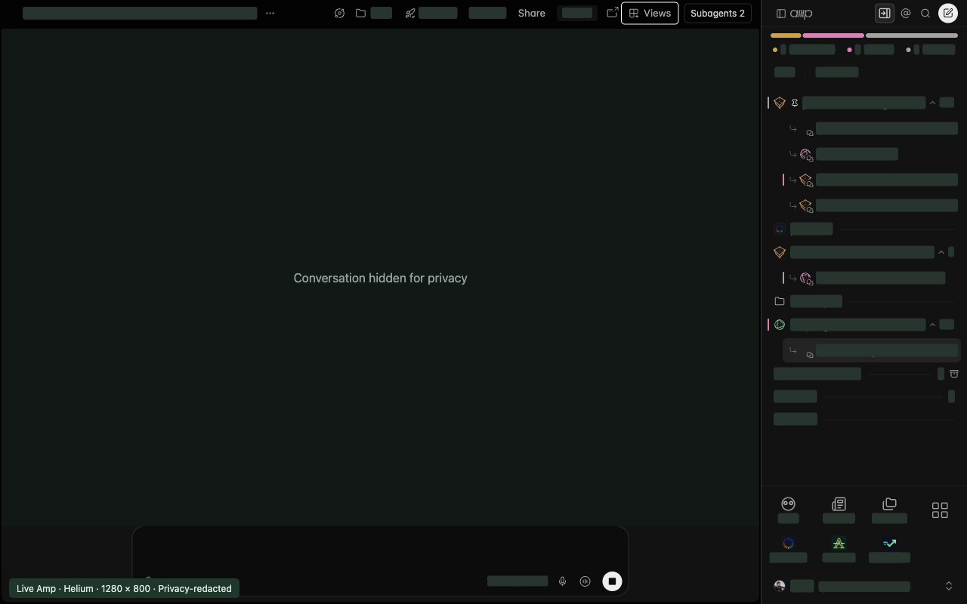Open the three-dots more options menu
The image size is (967, 604).
270,13
